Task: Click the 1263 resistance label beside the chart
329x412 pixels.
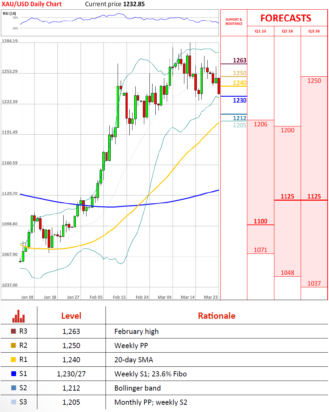Action: point(239,60)
